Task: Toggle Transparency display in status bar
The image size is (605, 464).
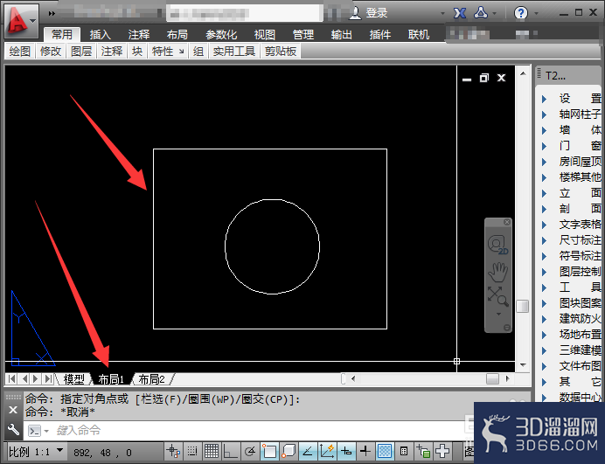Action: 385,451
